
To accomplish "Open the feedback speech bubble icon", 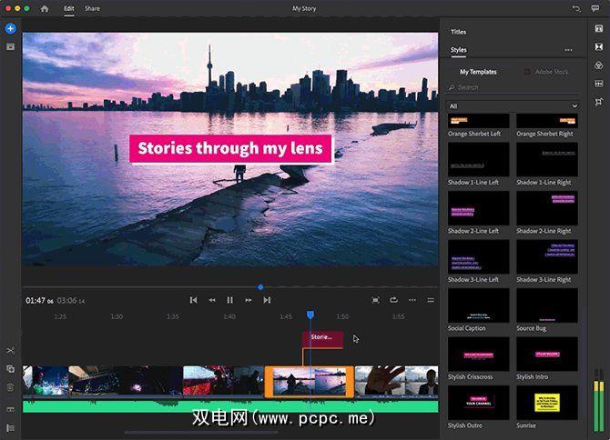I will pos(595,8).
